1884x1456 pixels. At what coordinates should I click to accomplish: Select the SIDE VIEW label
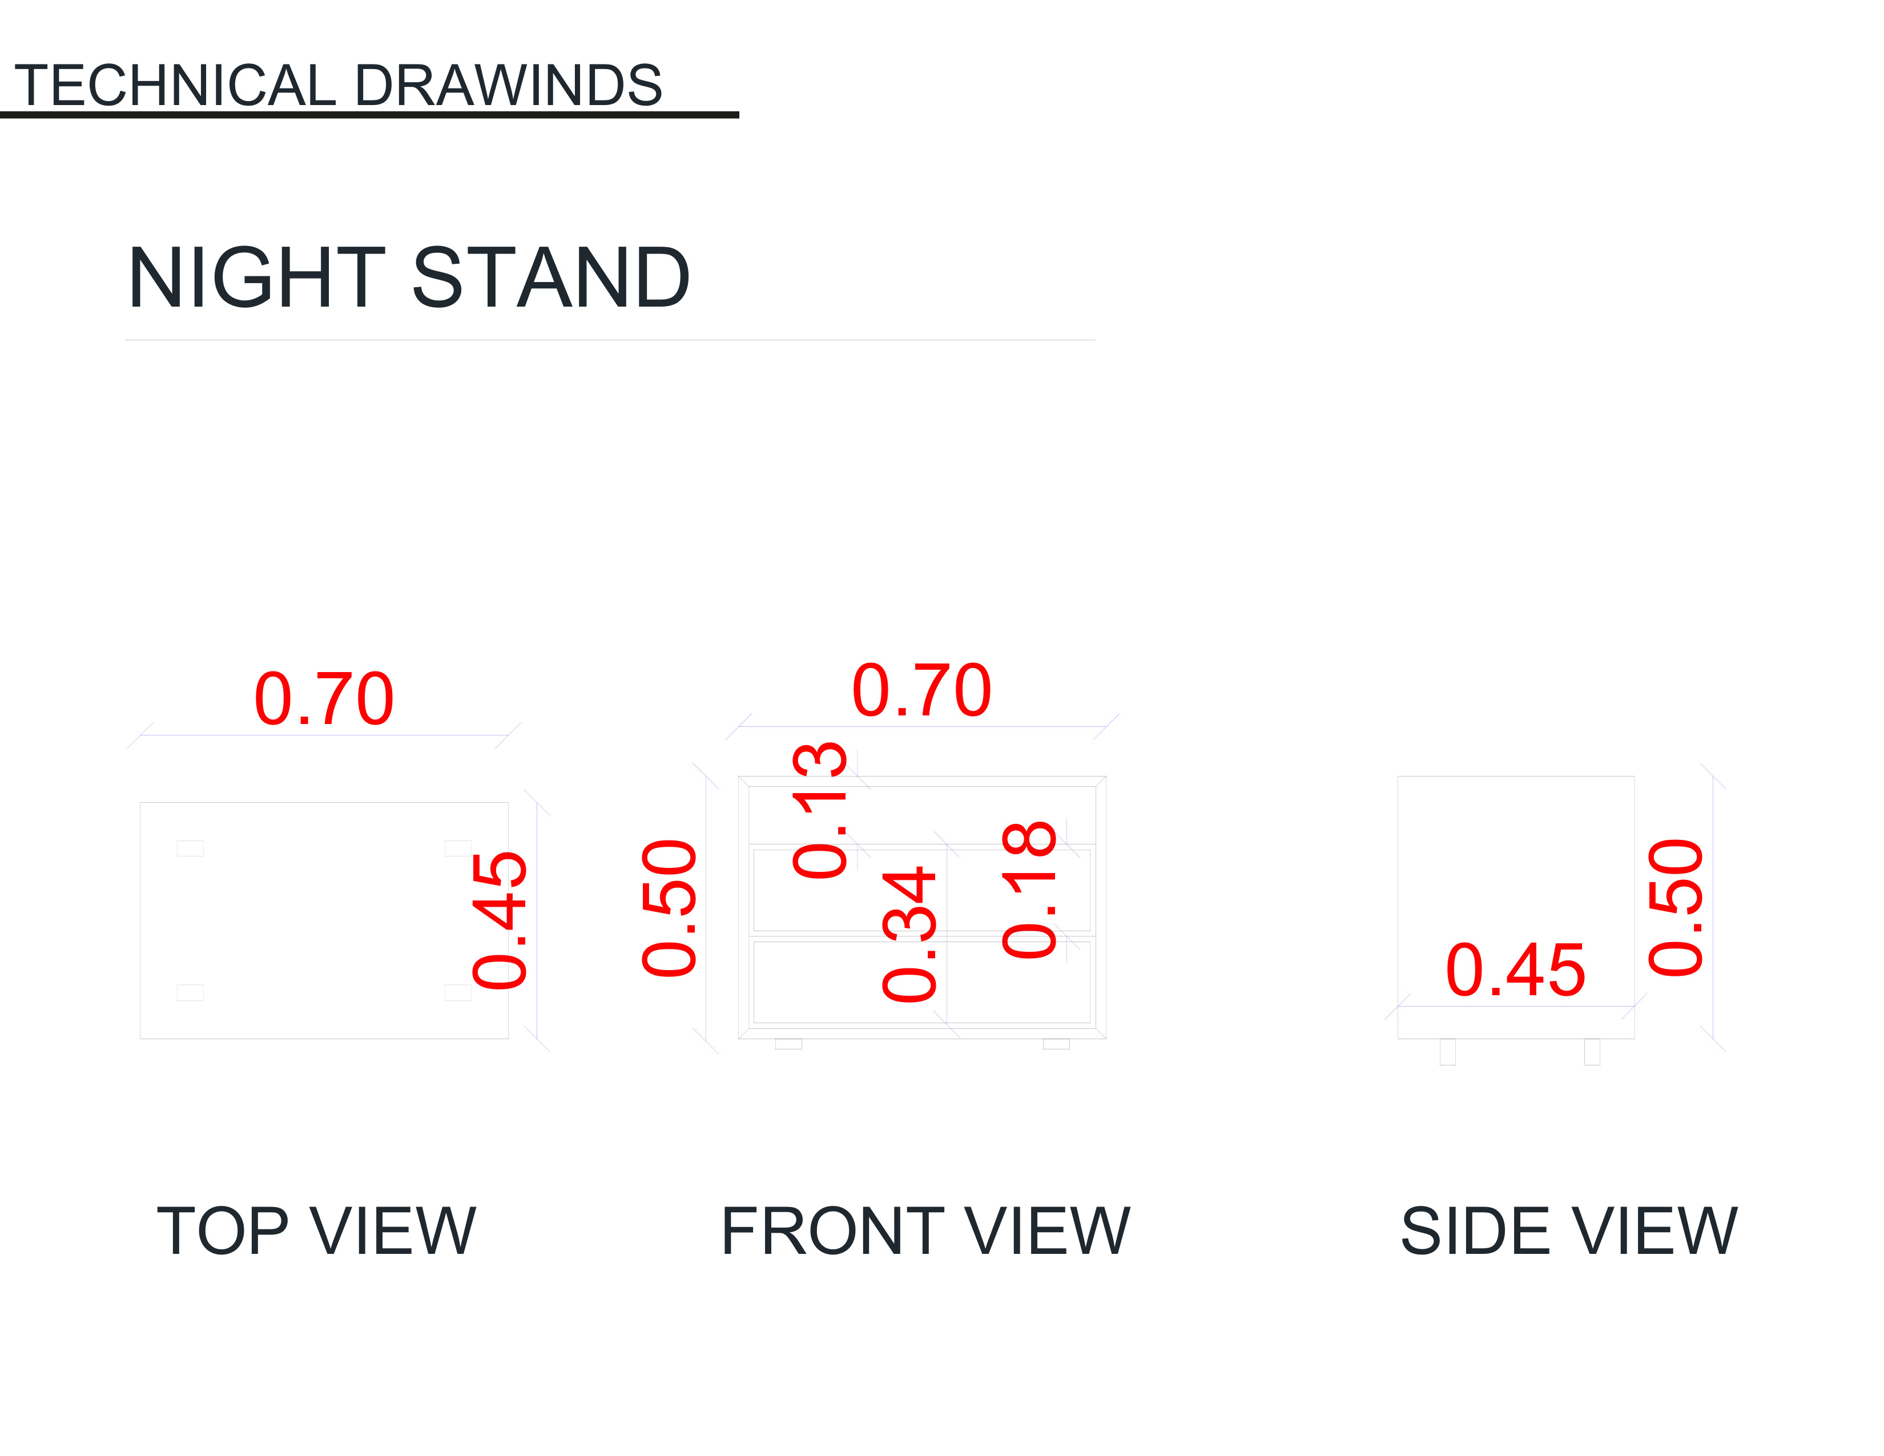click(1568, 1231)
